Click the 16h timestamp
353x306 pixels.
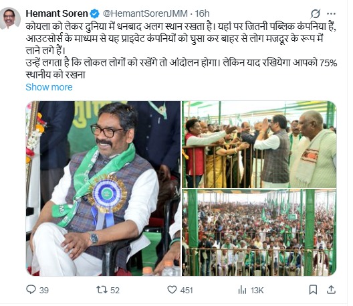202,13
